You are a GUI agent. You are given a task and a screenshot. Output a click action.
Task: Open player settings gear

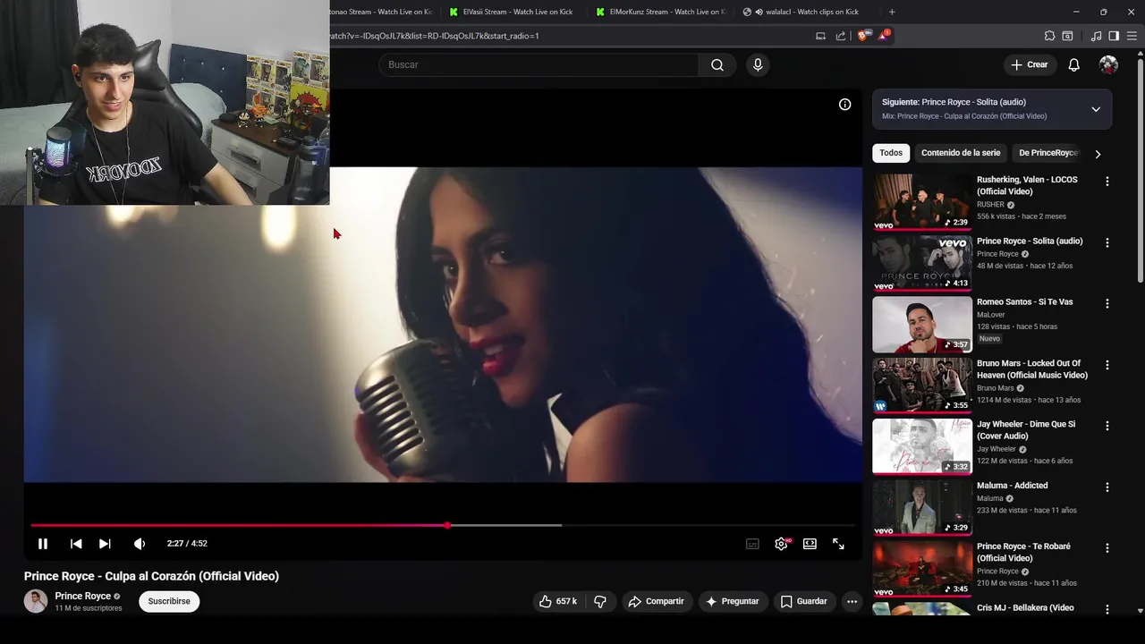point(781,544)
